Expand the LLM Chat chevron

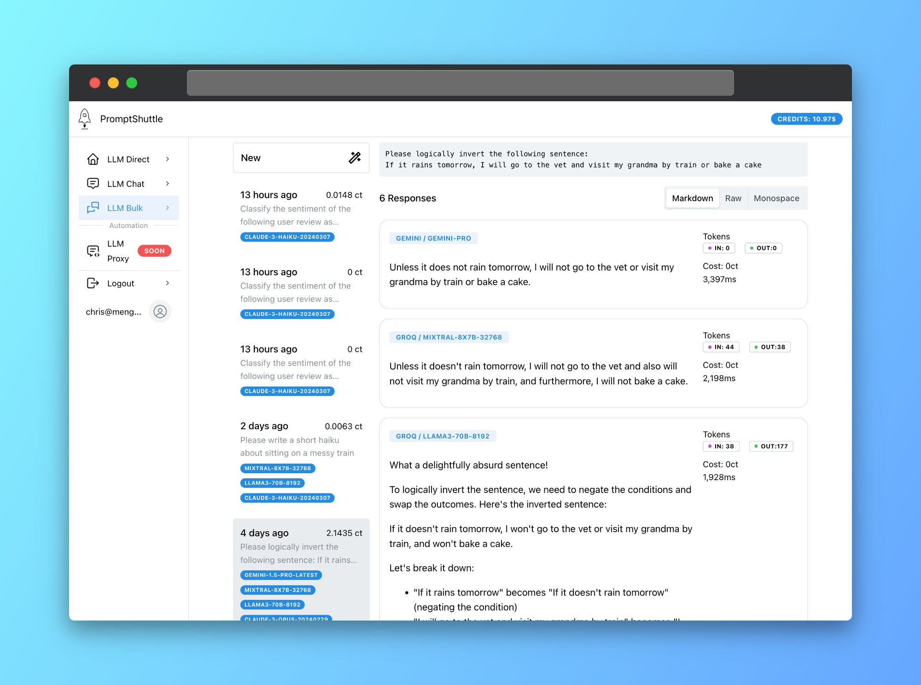click(168, 184)
